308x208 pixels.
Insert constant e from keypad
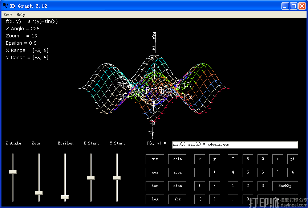(x=278, y=159)
